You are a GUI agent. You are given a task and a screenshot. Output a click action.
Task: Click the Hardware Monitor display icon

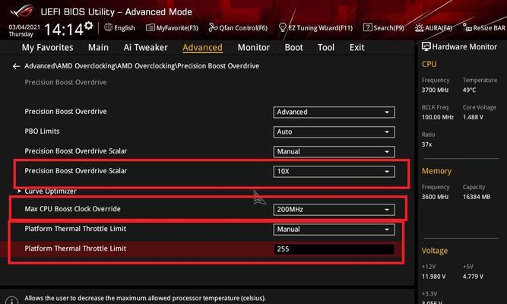click(426, 46)
